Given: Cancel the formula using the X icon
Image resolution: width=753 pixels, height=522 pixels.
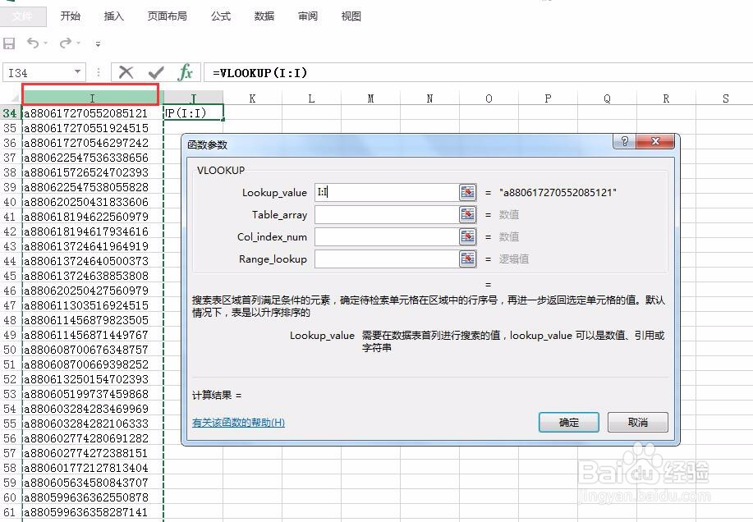Looking at the screenshot, I should (x=126, y=72).
